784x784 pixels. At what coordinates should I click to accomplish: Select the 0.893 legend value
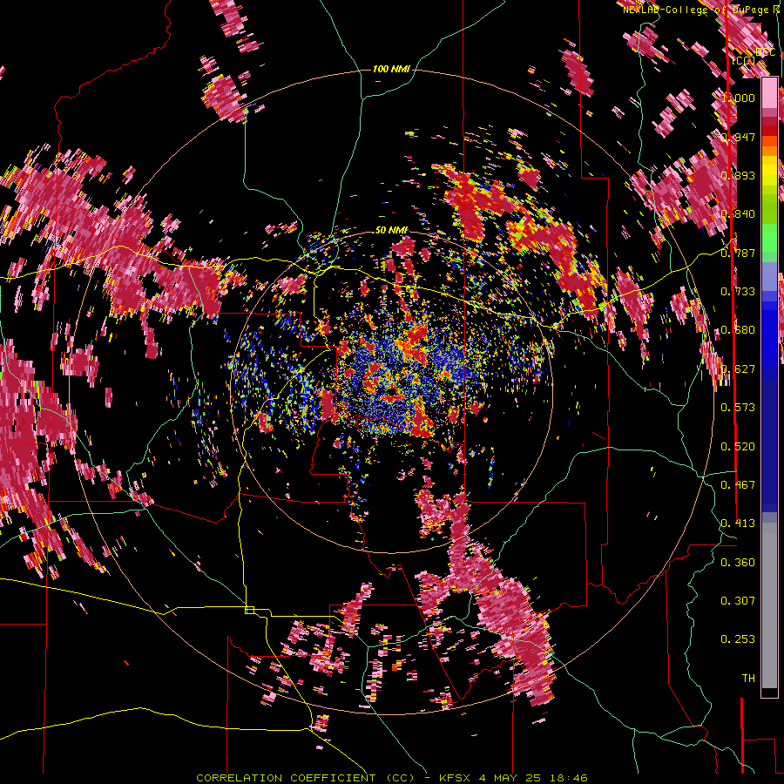click(738, 175)
